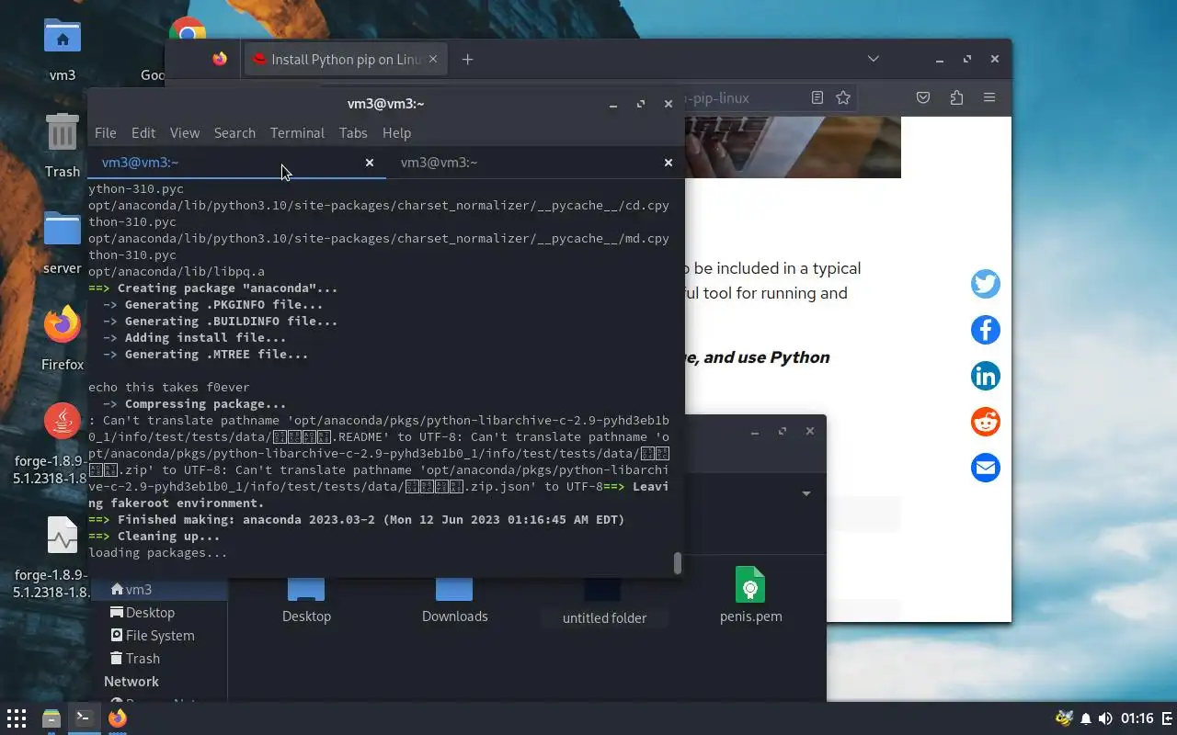
Task: Open a new Firefox tab with plus button
Action: point(467,59)
